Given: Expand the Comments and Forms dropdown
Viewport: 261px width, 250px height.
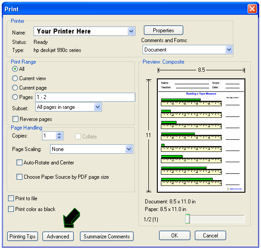Looking at the screenshot, I should (229, 50).
